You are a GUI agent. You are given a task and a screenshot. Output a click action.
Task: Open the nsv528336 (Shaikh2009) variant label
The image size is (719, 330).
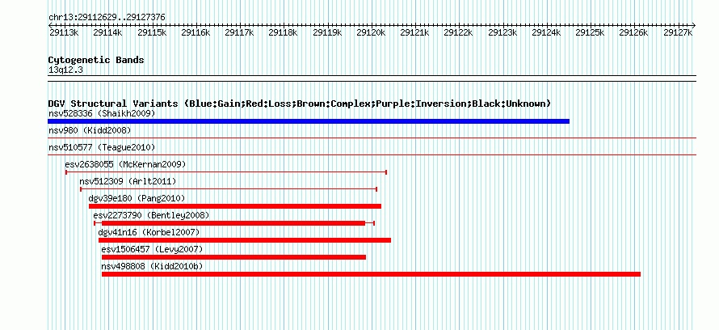click(x=102, y=113)
